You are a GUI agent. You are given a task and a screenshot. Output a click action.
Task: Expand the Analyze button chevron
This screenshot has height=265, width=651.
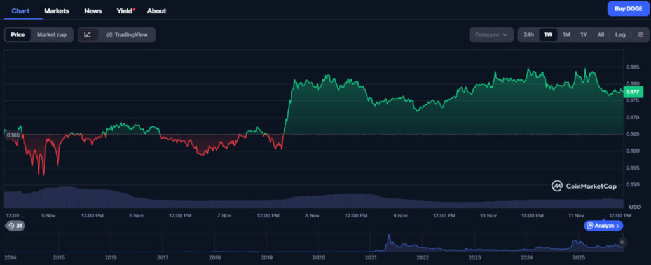point(619,226)
